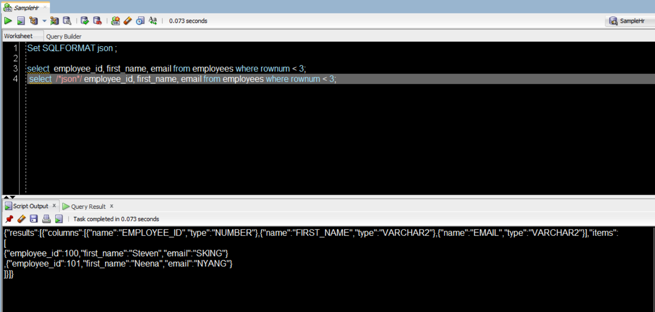This screenshot has height=312, width=655.
Task: Run the statement with the green play icon
Action: (8, 20)
